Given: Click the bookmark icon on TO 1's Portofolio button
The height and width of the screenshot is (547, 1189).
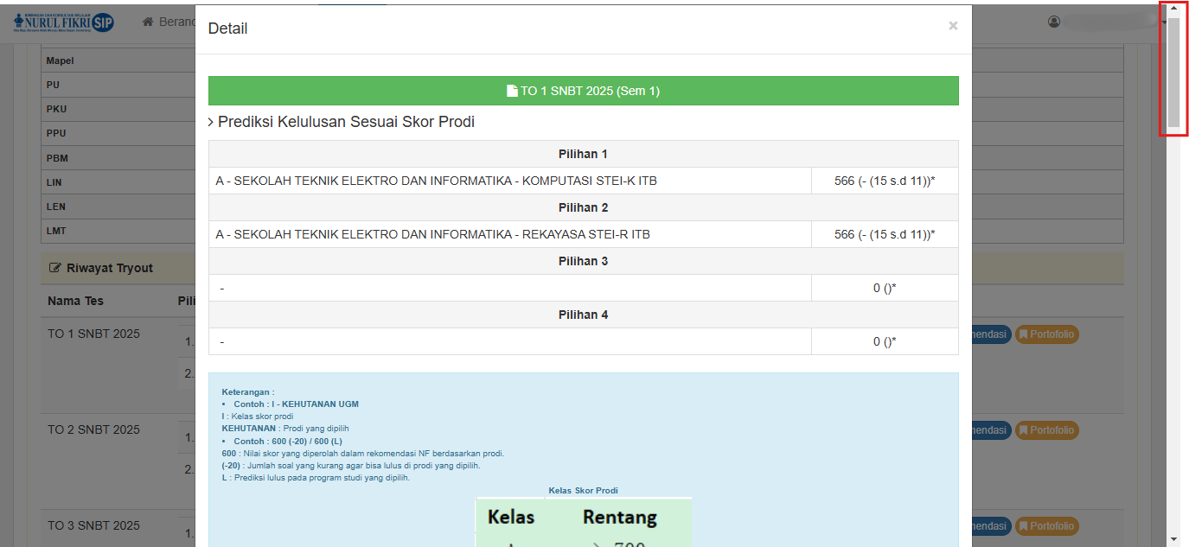Looking at the screenshot, I should pos(1023,334).
